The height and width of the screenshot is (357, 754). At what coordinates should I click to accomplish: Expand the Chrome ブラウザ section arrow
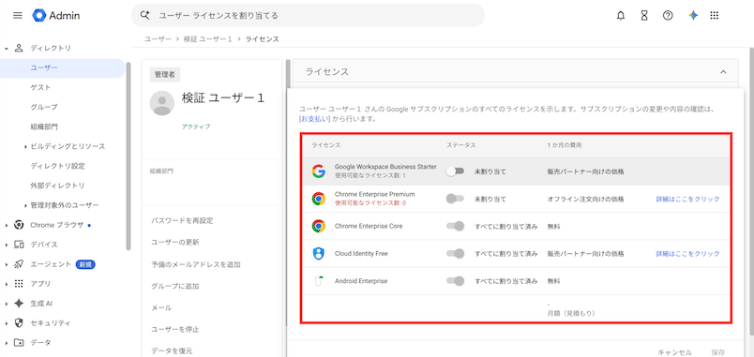pos(7,225)
